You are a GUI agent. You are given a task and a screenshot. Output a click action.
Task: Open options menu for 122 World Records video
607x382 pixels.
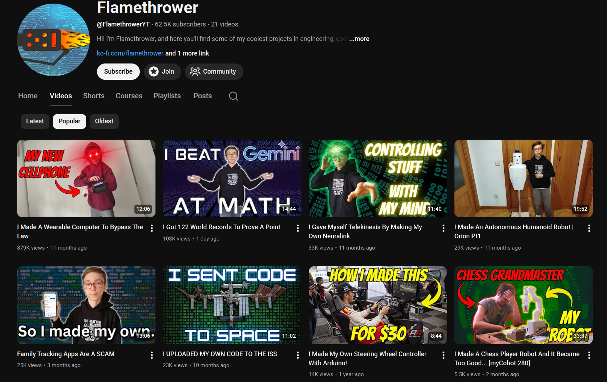[x=298, y=228]
